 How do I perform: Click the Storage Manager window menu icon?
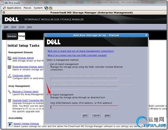pos(4,13)
